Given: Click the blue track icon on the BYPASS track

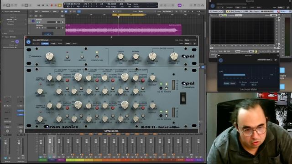Looking at the screenshot, I should click(x=33, y=21).
